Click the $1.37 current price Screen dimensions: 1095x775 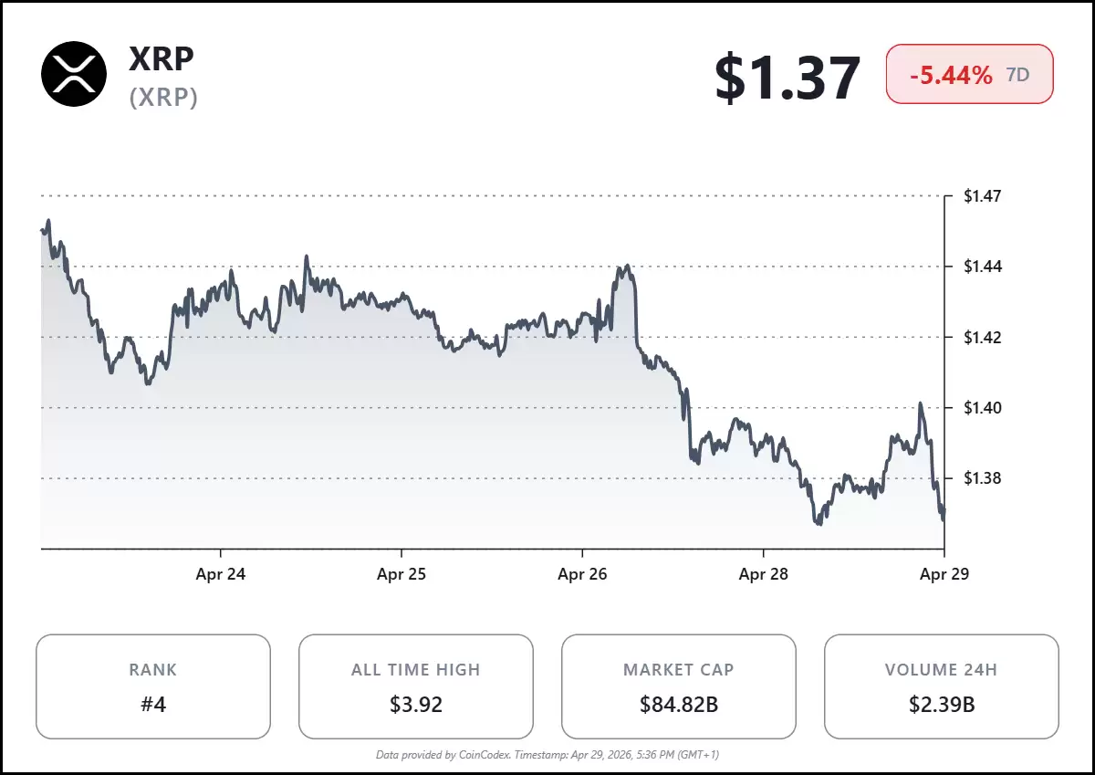tap(787, 78)
